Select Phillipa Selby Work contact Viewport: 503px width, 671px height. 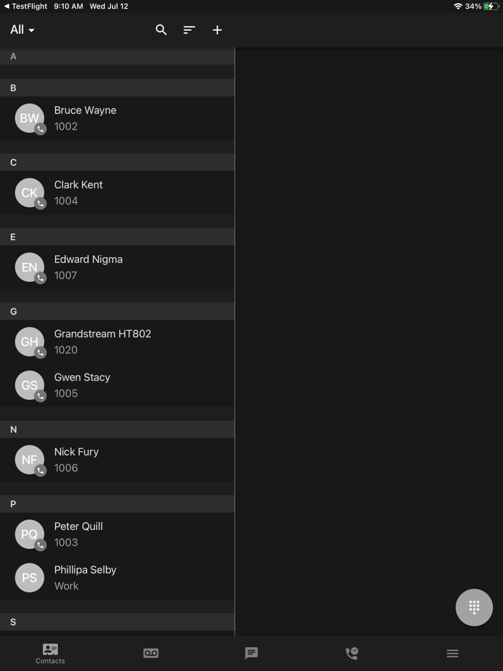117,577
